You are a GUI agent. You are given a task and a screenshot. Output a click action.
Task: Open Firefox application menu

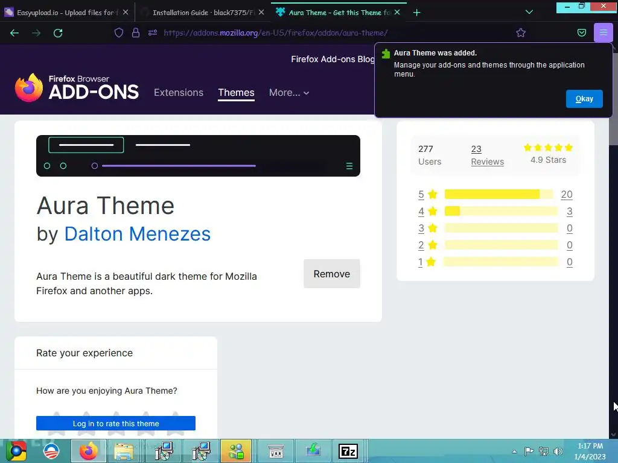[x=603, y=33]
